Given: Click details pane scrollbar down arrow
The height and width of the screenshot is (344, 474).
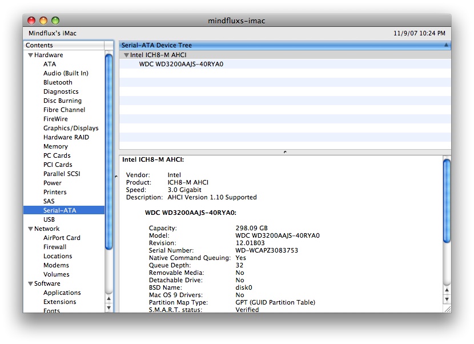Looking at the screenshot, I should (x=447, y=299).
